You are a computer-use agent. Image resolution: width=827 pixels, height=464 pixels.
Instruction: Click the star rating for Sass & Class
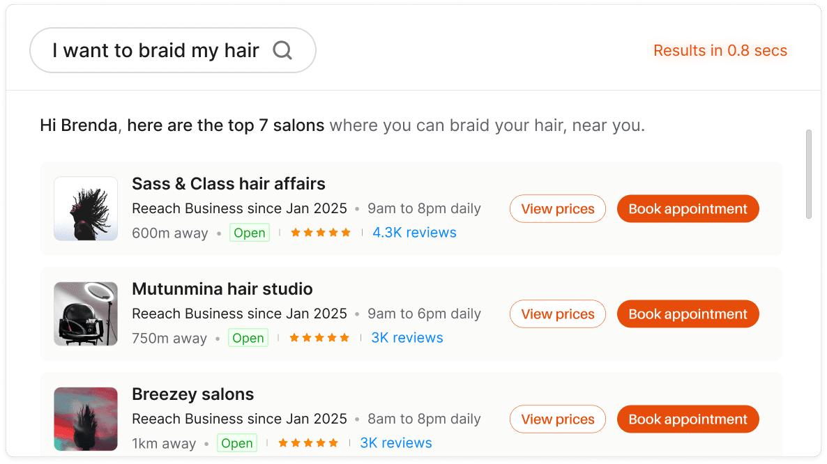click(x=320, y=233)
